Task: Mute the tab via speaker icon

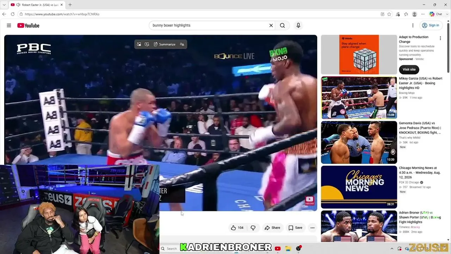Action: [18, 5]
